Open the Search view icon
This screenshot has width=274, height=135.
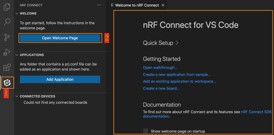click(x=7, y=22)
